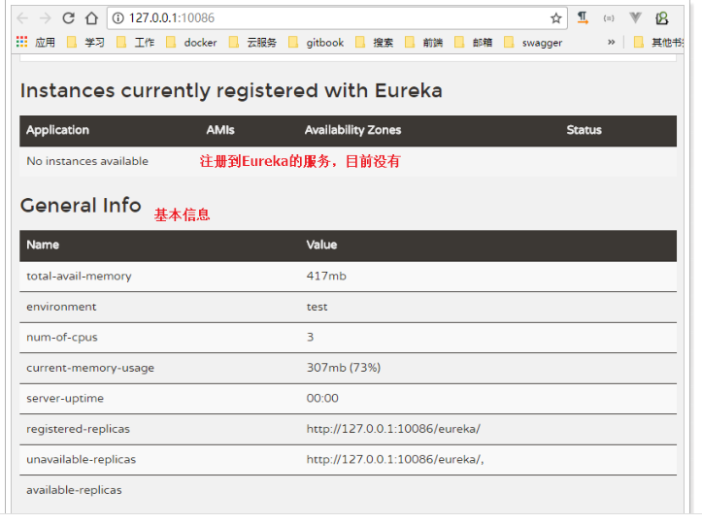The width and height of the screenshot is (702, 524).
Task: Expand hidden bookmarks with the chevron
Action: point(611,43)
